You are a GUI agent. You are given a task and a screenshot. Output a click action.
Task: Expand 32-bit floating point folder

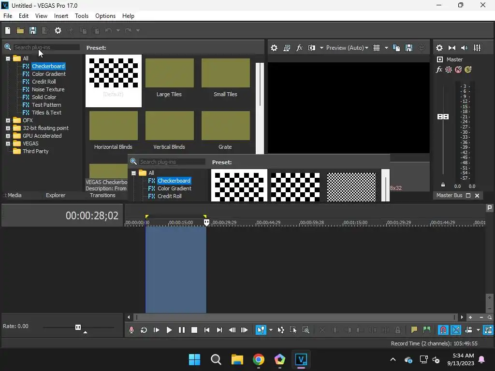tap(8, 128)
